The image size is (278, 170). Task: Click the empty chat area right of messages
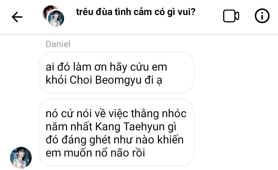tap(236, 106)
